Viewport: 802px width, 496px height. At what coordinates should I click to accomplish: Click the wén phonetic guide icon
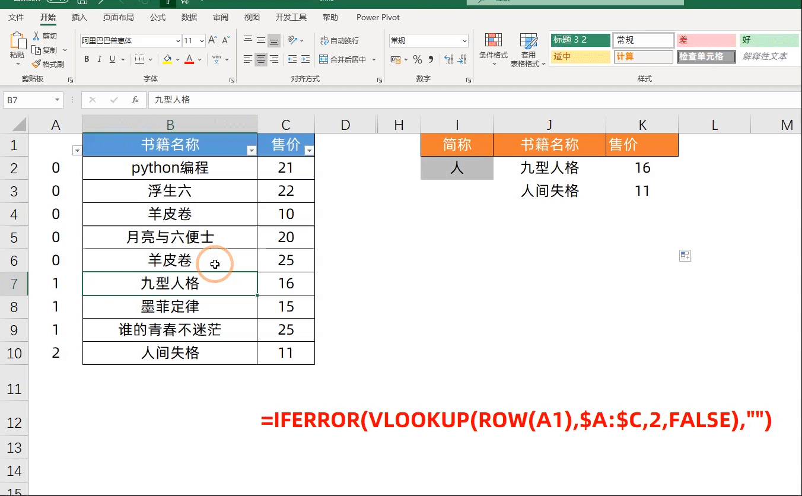coord(217,59)
